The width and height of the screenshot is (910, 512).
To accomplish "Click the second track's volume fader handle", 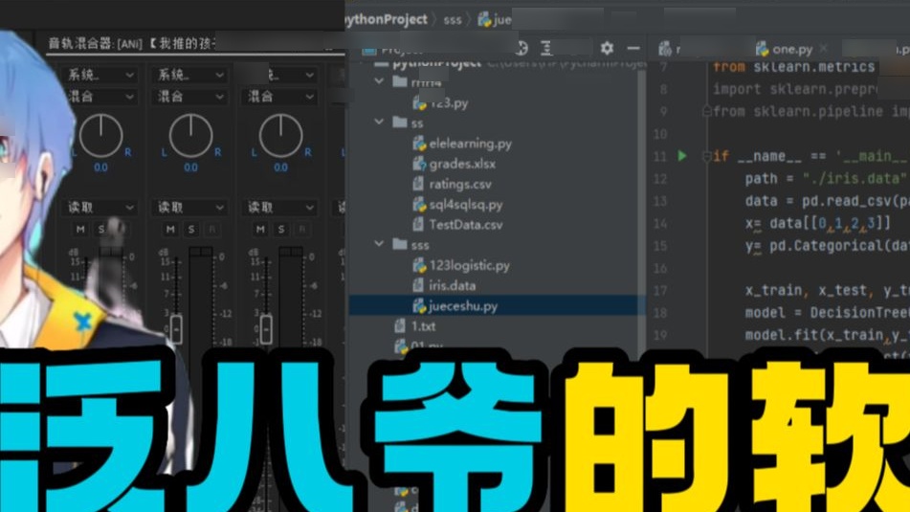I will pos(176,329).
